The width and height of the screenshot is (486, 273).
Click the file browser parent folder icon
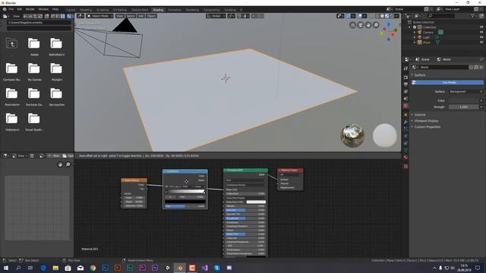tap(11, 44)
